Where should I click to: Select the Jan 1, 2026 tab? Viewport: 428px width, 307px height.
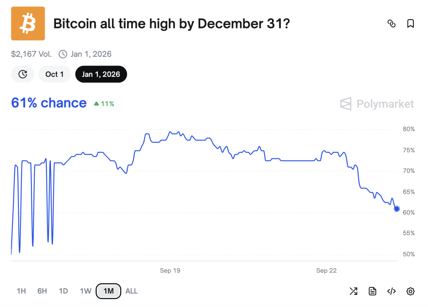point(101,74)
